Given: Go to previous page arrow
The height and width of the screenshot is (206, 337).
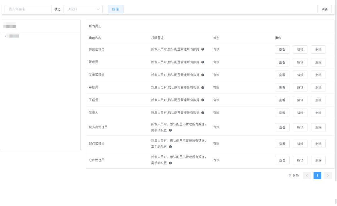Looking at the screenshot, I should coord(307,176).
